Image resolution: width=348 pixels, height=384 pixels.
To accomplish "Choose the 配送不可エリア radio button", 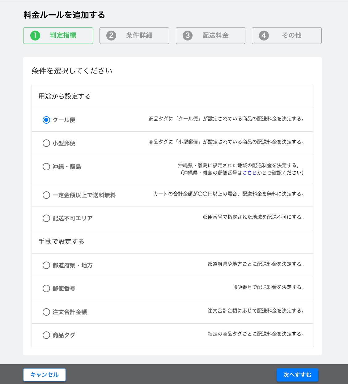I will [x=46, y=218].
